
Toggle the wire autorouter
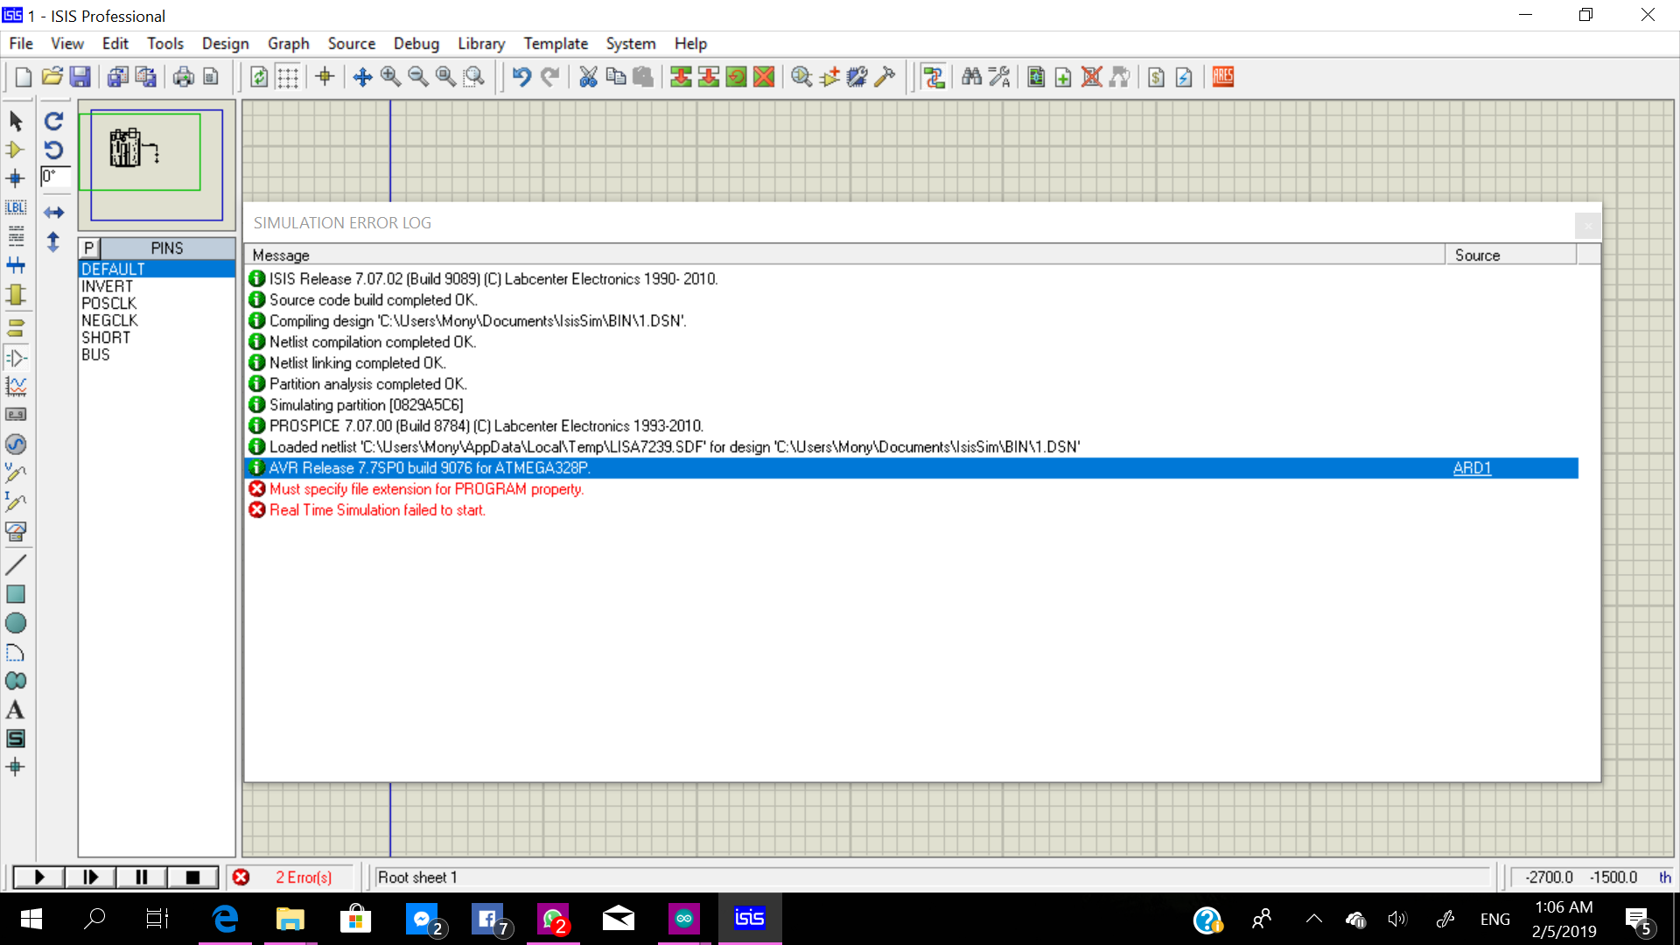934,77
